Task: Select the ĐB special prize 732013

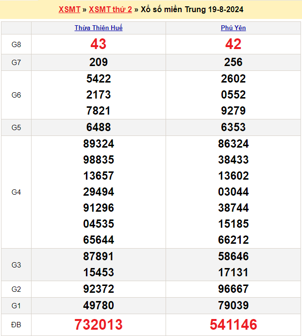Action: (99, 324)
